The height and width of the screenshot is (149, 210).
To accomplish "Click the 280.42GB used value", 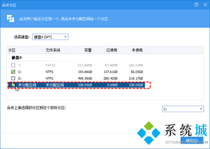I will click(x=110, y=78).
